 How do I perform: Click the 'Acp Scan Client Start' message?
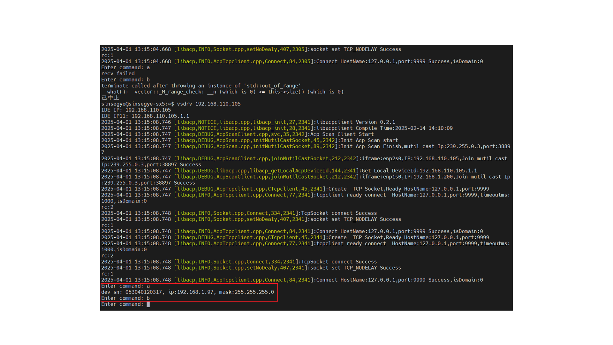tap(342, 134)
